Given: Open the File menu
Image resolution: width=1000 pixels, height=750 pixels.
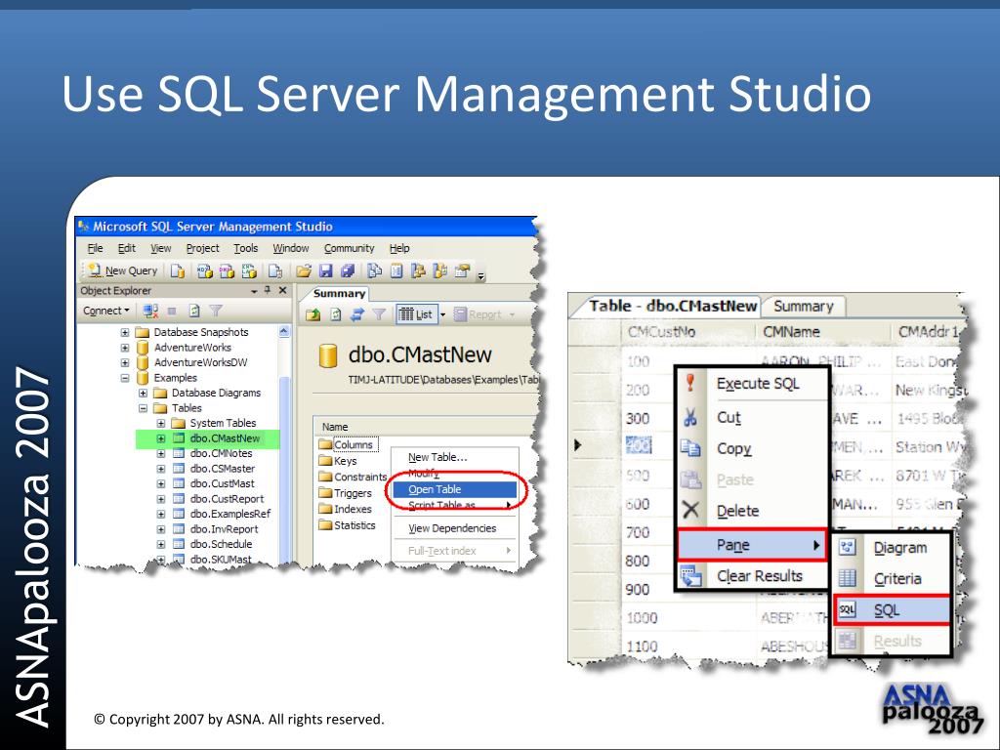Looking at the screenshot, I should 95,248.
